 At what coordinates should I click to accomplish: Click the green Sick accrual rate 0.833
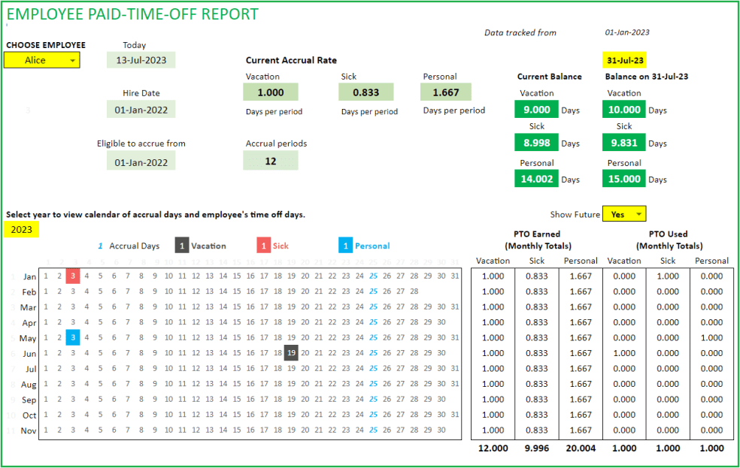[x=365, y=92]
